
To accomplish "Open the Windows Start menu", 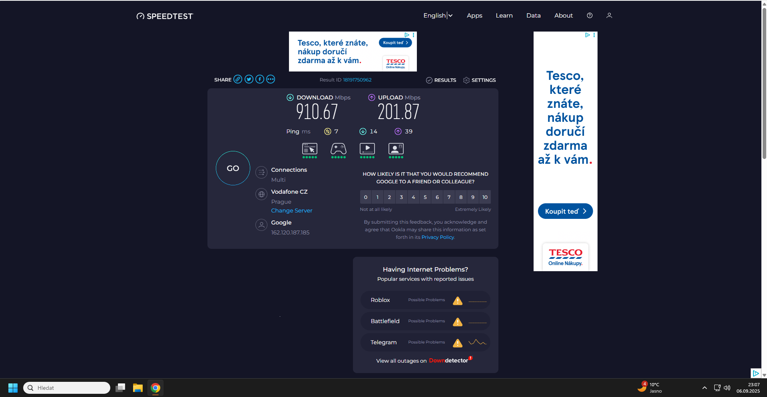I will 13,388.
